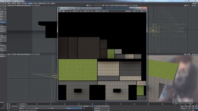Open the Layer dropdown in render window

(136, 11)
